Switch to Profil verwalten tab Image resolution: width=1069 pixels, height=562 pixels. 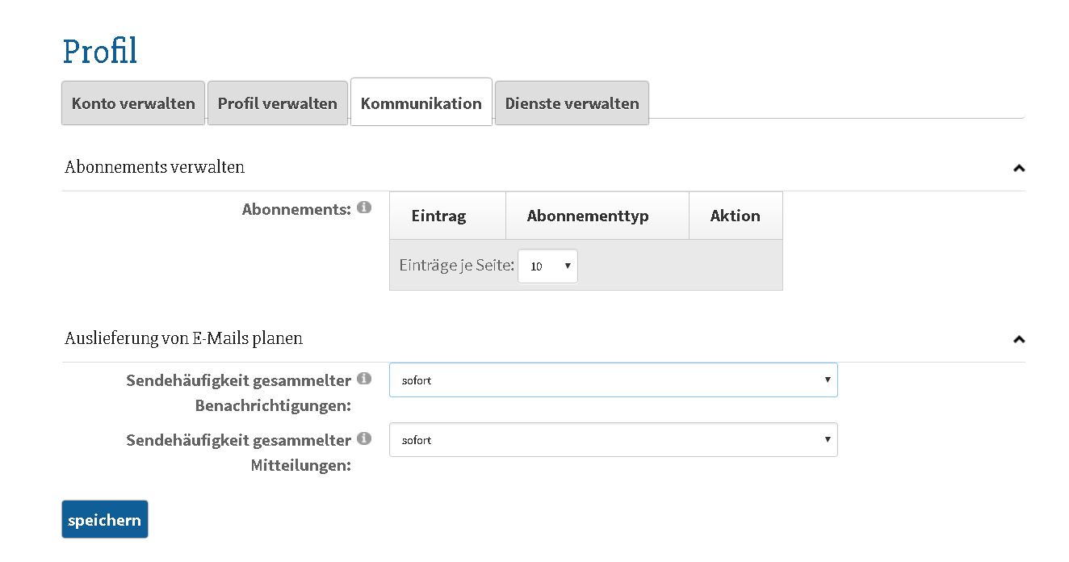[x=278, y=103]
